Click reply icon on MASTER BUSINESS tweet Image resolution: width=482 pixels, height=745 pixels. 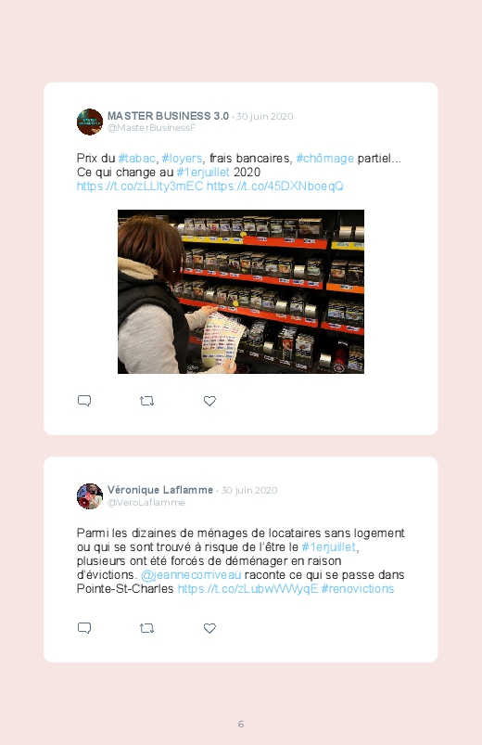[x=84, y=401]
